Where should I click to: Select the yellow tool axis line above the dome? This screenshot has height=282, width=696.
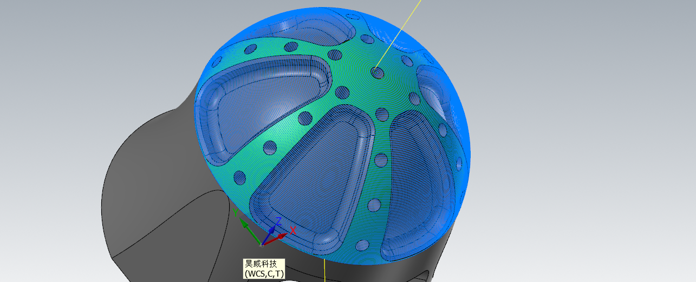399,34
